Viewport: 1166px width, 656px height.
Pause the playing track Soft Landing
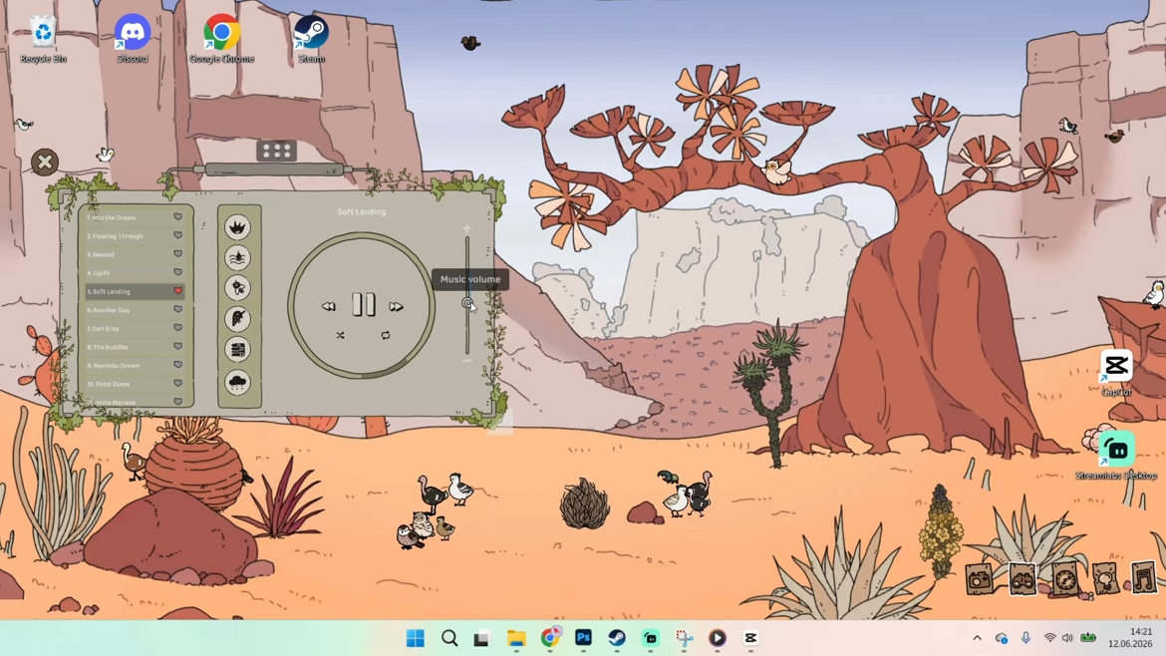(x=364, y=304)
